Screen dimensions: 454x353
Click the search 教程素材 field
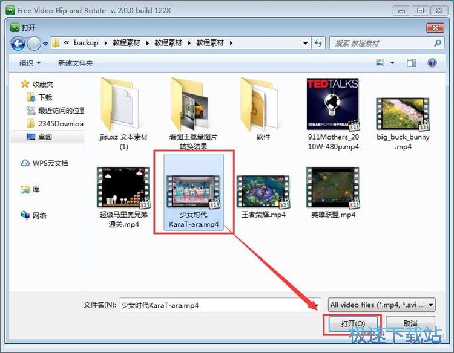387,44
